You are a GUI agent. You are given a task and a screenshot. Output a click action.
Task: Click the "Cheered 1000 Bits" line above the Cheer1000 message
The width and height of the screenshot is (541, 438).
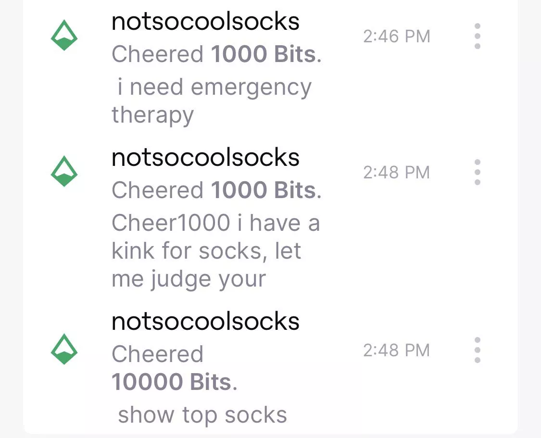pos(216,190)
